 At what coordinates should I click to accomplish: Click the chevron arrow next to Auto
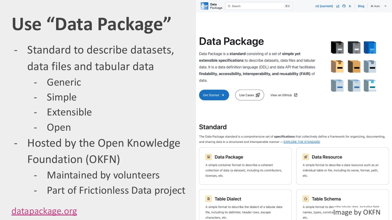[x=385, y=6]
